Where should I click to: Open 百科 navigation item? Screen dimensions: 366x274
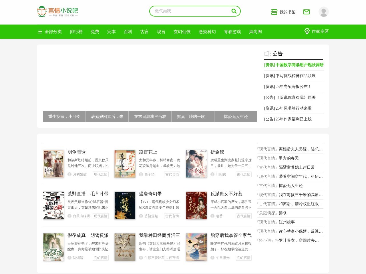(128, 32)
